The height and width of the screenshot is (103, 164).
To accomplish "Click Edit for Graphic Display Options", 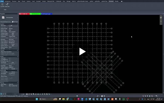I will (13, 35).
